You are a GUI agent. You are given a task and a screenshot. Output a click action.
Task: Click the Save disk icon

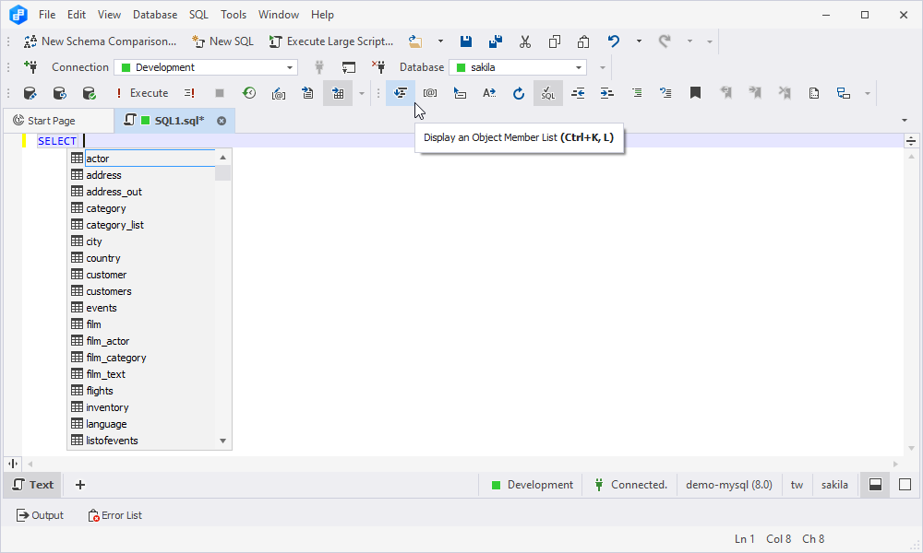tap(466, 41)
